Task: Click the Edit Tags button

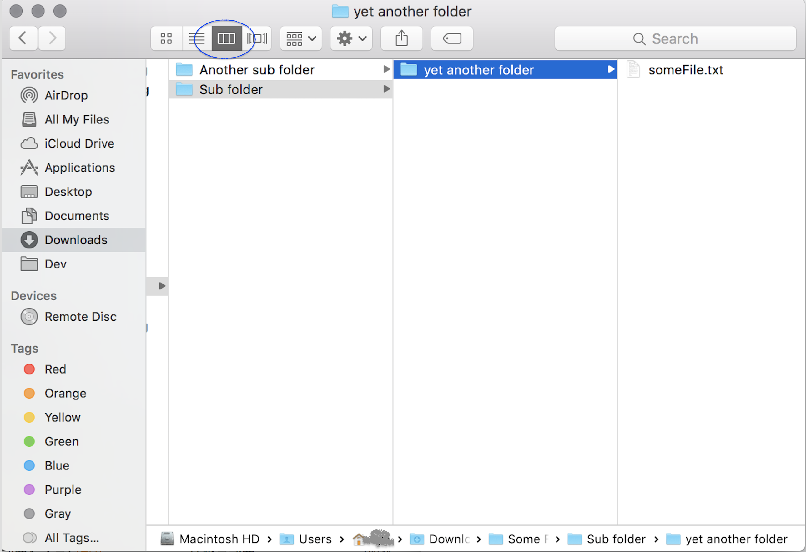Action: [452, 38]
